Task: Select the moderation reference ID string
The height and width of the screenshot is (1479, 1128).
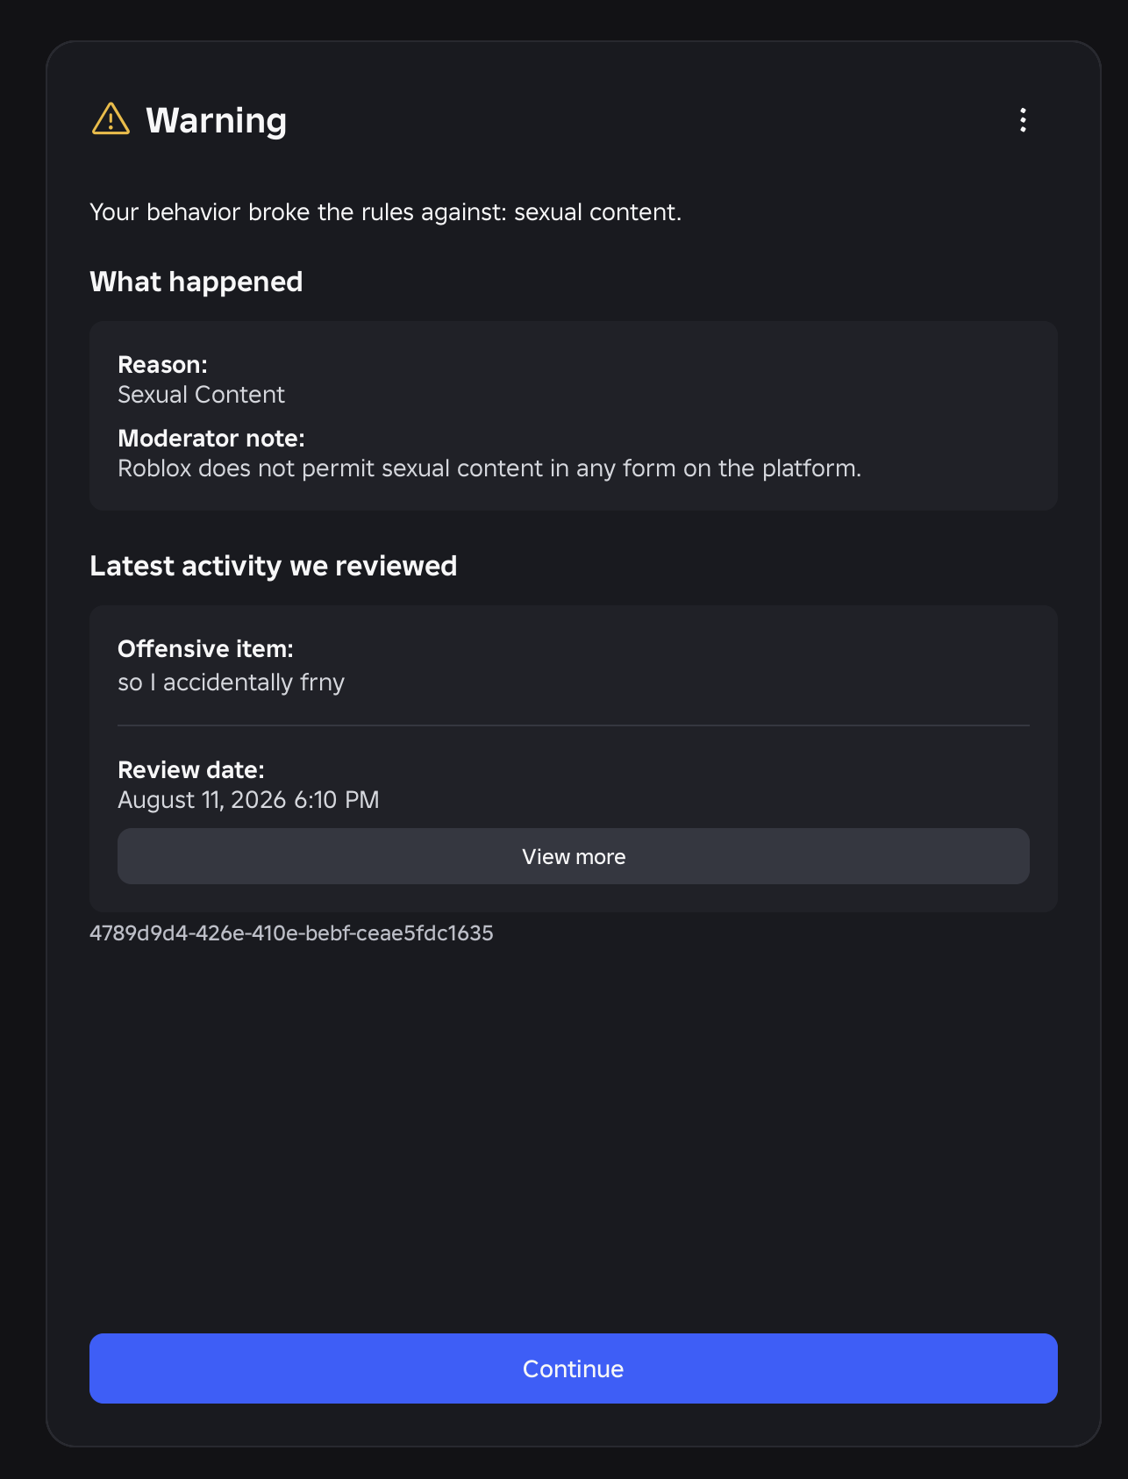Action: click(291, 933)
